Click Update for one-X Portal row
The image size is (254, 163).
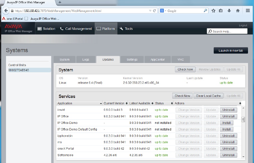(x=211, y=149)
